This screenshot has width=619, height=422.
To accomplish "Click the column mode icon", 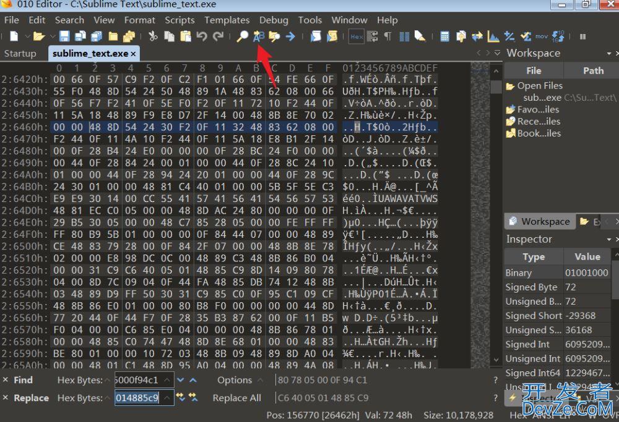I will pyautogui.click(x=404, y=36).
